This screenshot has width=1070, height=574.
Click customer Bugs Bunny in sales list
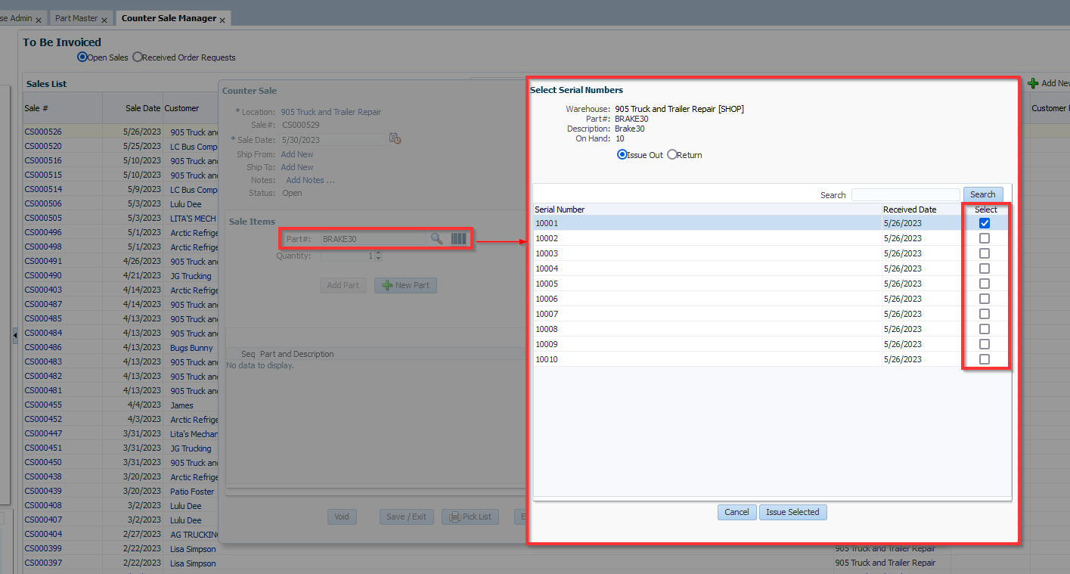tap(191, 348)
